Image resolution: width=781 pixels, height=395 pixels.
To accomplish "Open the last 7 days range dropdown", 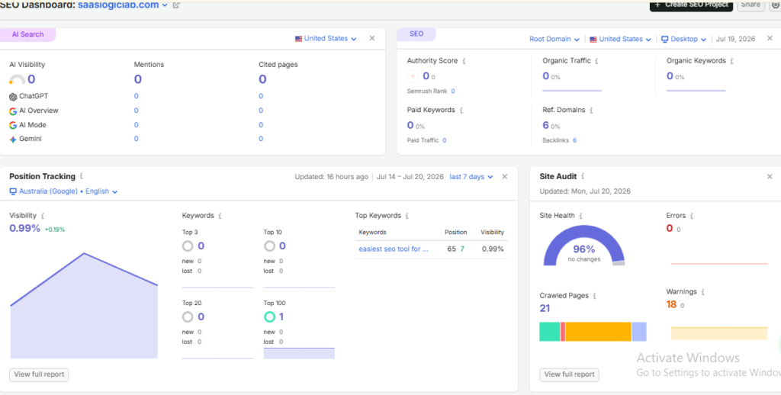I will click(471, 177).
